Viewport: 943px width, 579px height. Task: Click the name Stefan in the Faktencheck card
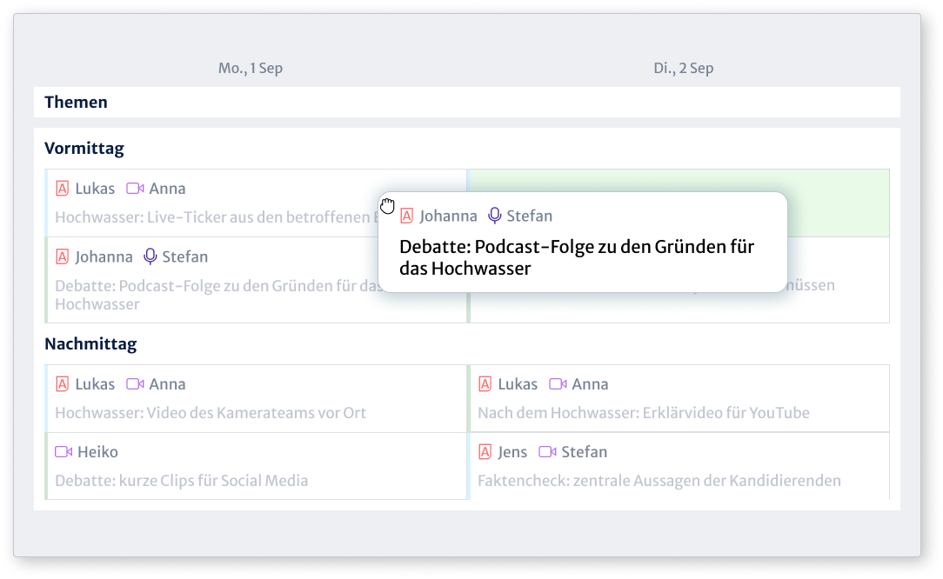(x=584, y=451)
